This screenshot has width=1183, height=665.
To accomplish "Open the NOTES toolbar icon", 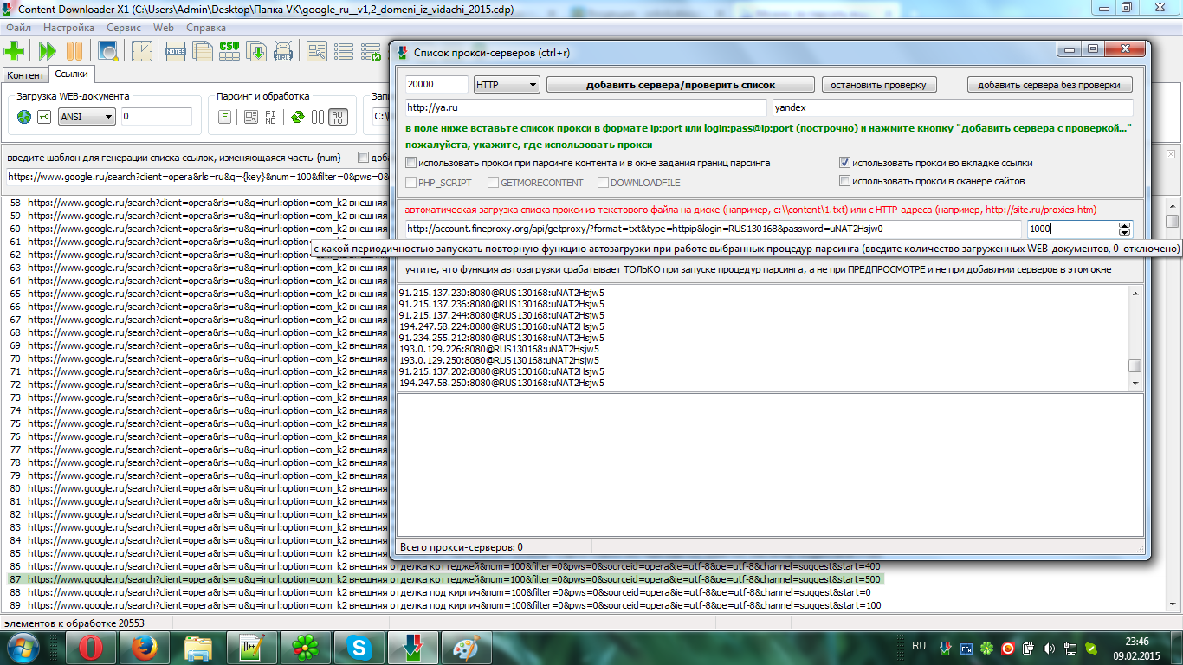I will pos(176,51).
